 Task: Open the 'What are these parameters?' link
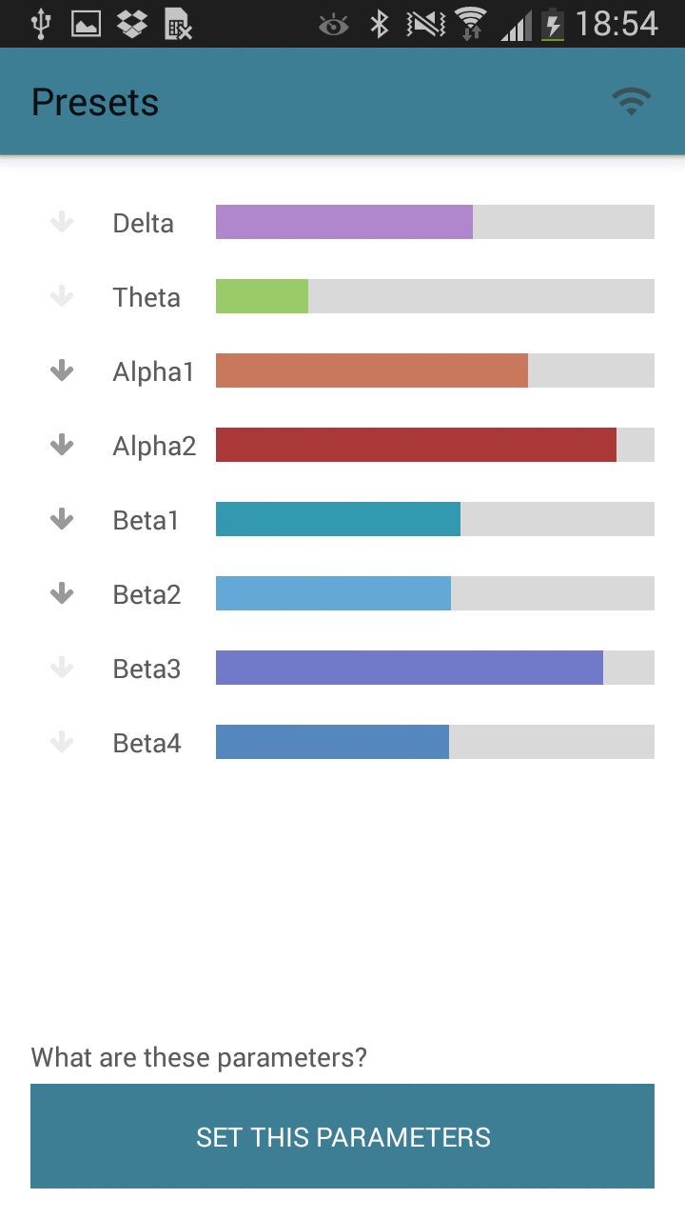[199, 1057]
